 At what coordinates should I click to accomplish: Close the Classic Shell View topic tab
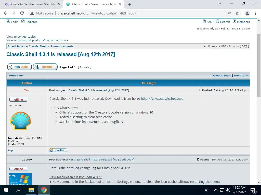120,4
